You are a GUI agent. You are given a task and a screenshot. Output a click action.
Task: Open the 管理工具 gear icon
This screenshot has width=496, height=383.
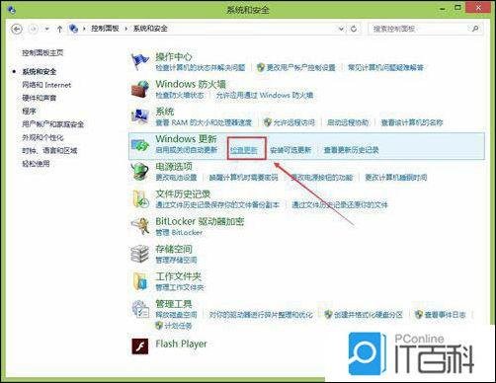[x=140, y=309]
